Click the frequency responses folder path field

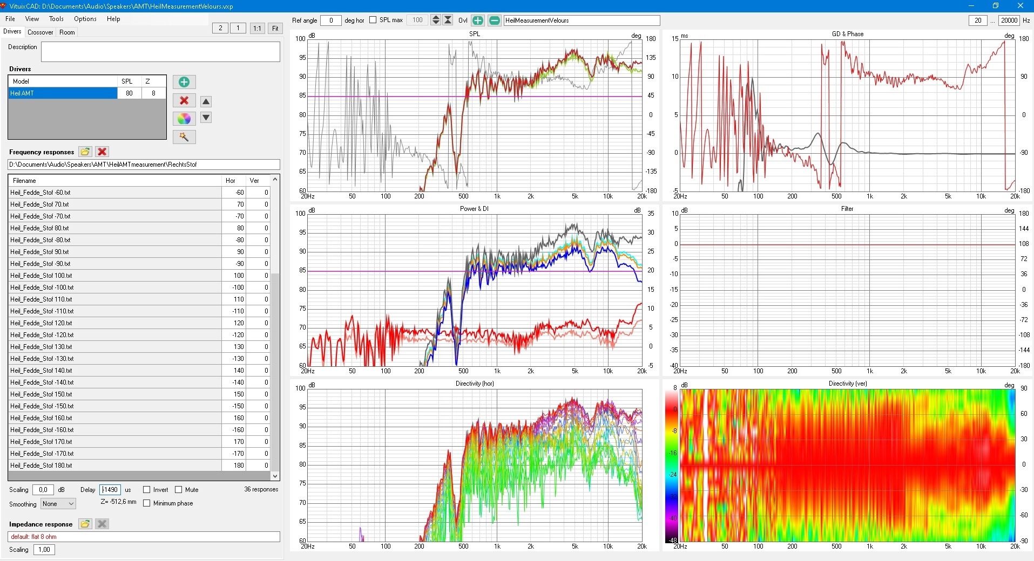[144, 165]
